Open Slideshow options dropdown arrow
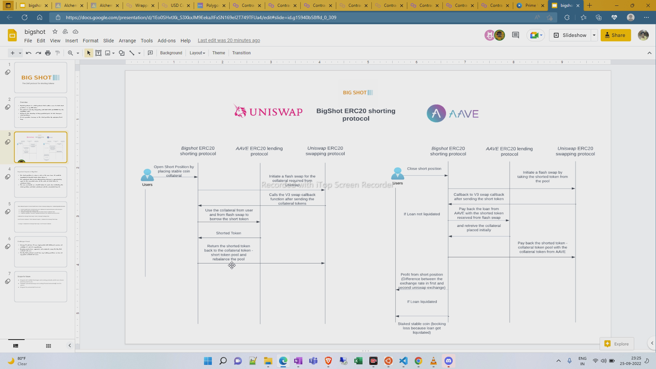Image resolution: width=656 pixels, height=369 pixels. [x=594, y=35]
